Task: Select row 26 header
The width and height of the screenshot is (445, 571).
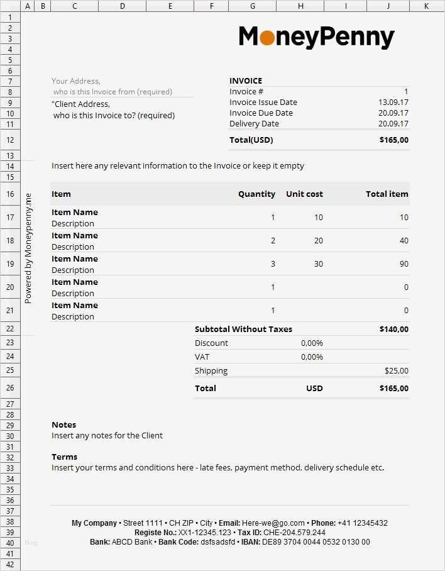Action: coord(10,388)
